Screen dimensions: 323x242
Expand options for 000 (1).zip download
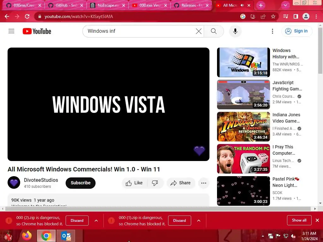(199, 221)
